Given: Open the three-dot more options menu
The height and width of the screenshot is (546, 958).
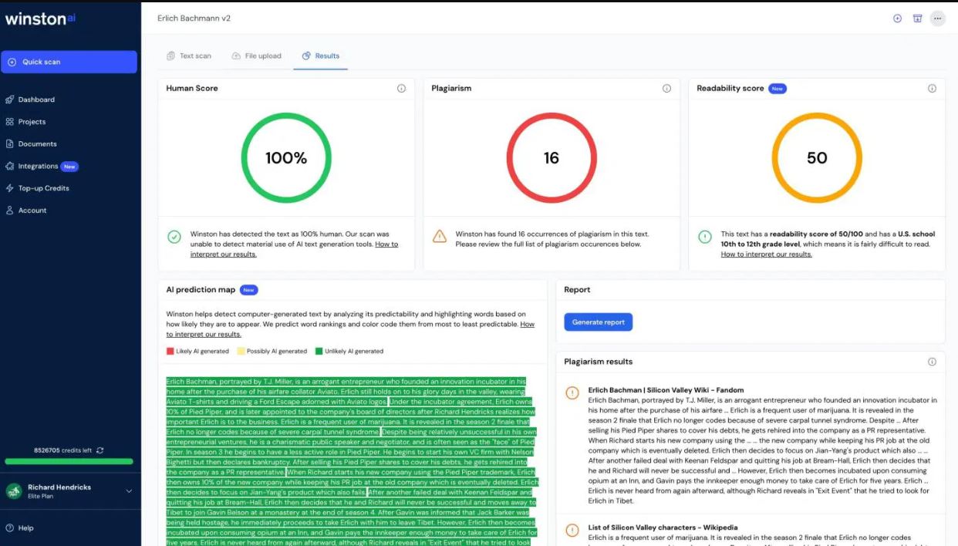Looking at the screenshot, I should pyautogui.click(x=937, y=19).
